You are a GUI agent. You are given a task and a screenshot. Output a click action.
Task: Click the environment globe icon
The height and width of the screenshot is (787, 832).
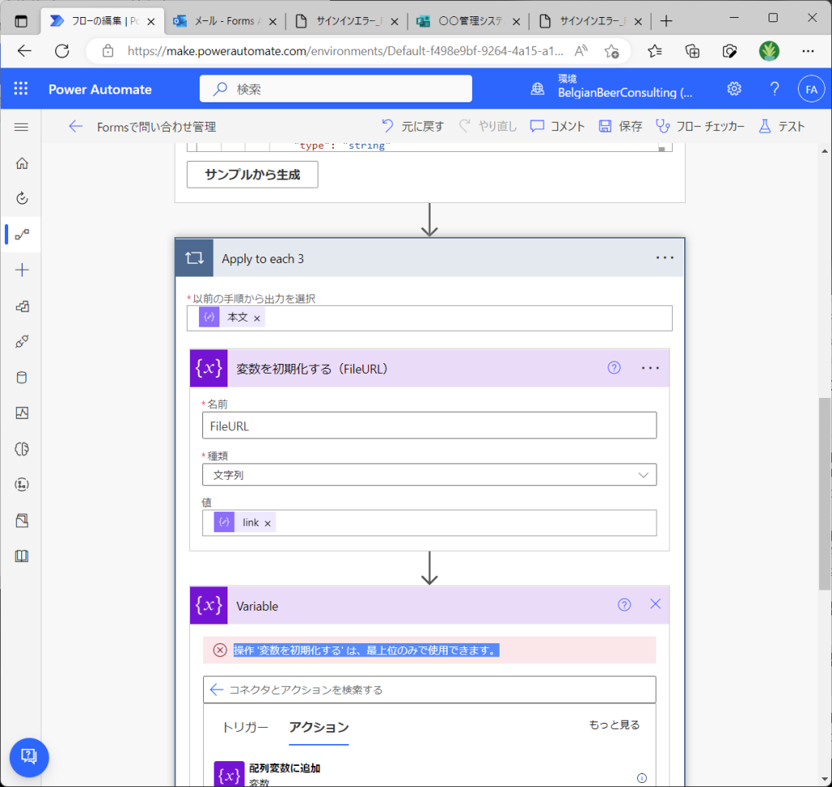pyautogui.click(x=537, y=89)
